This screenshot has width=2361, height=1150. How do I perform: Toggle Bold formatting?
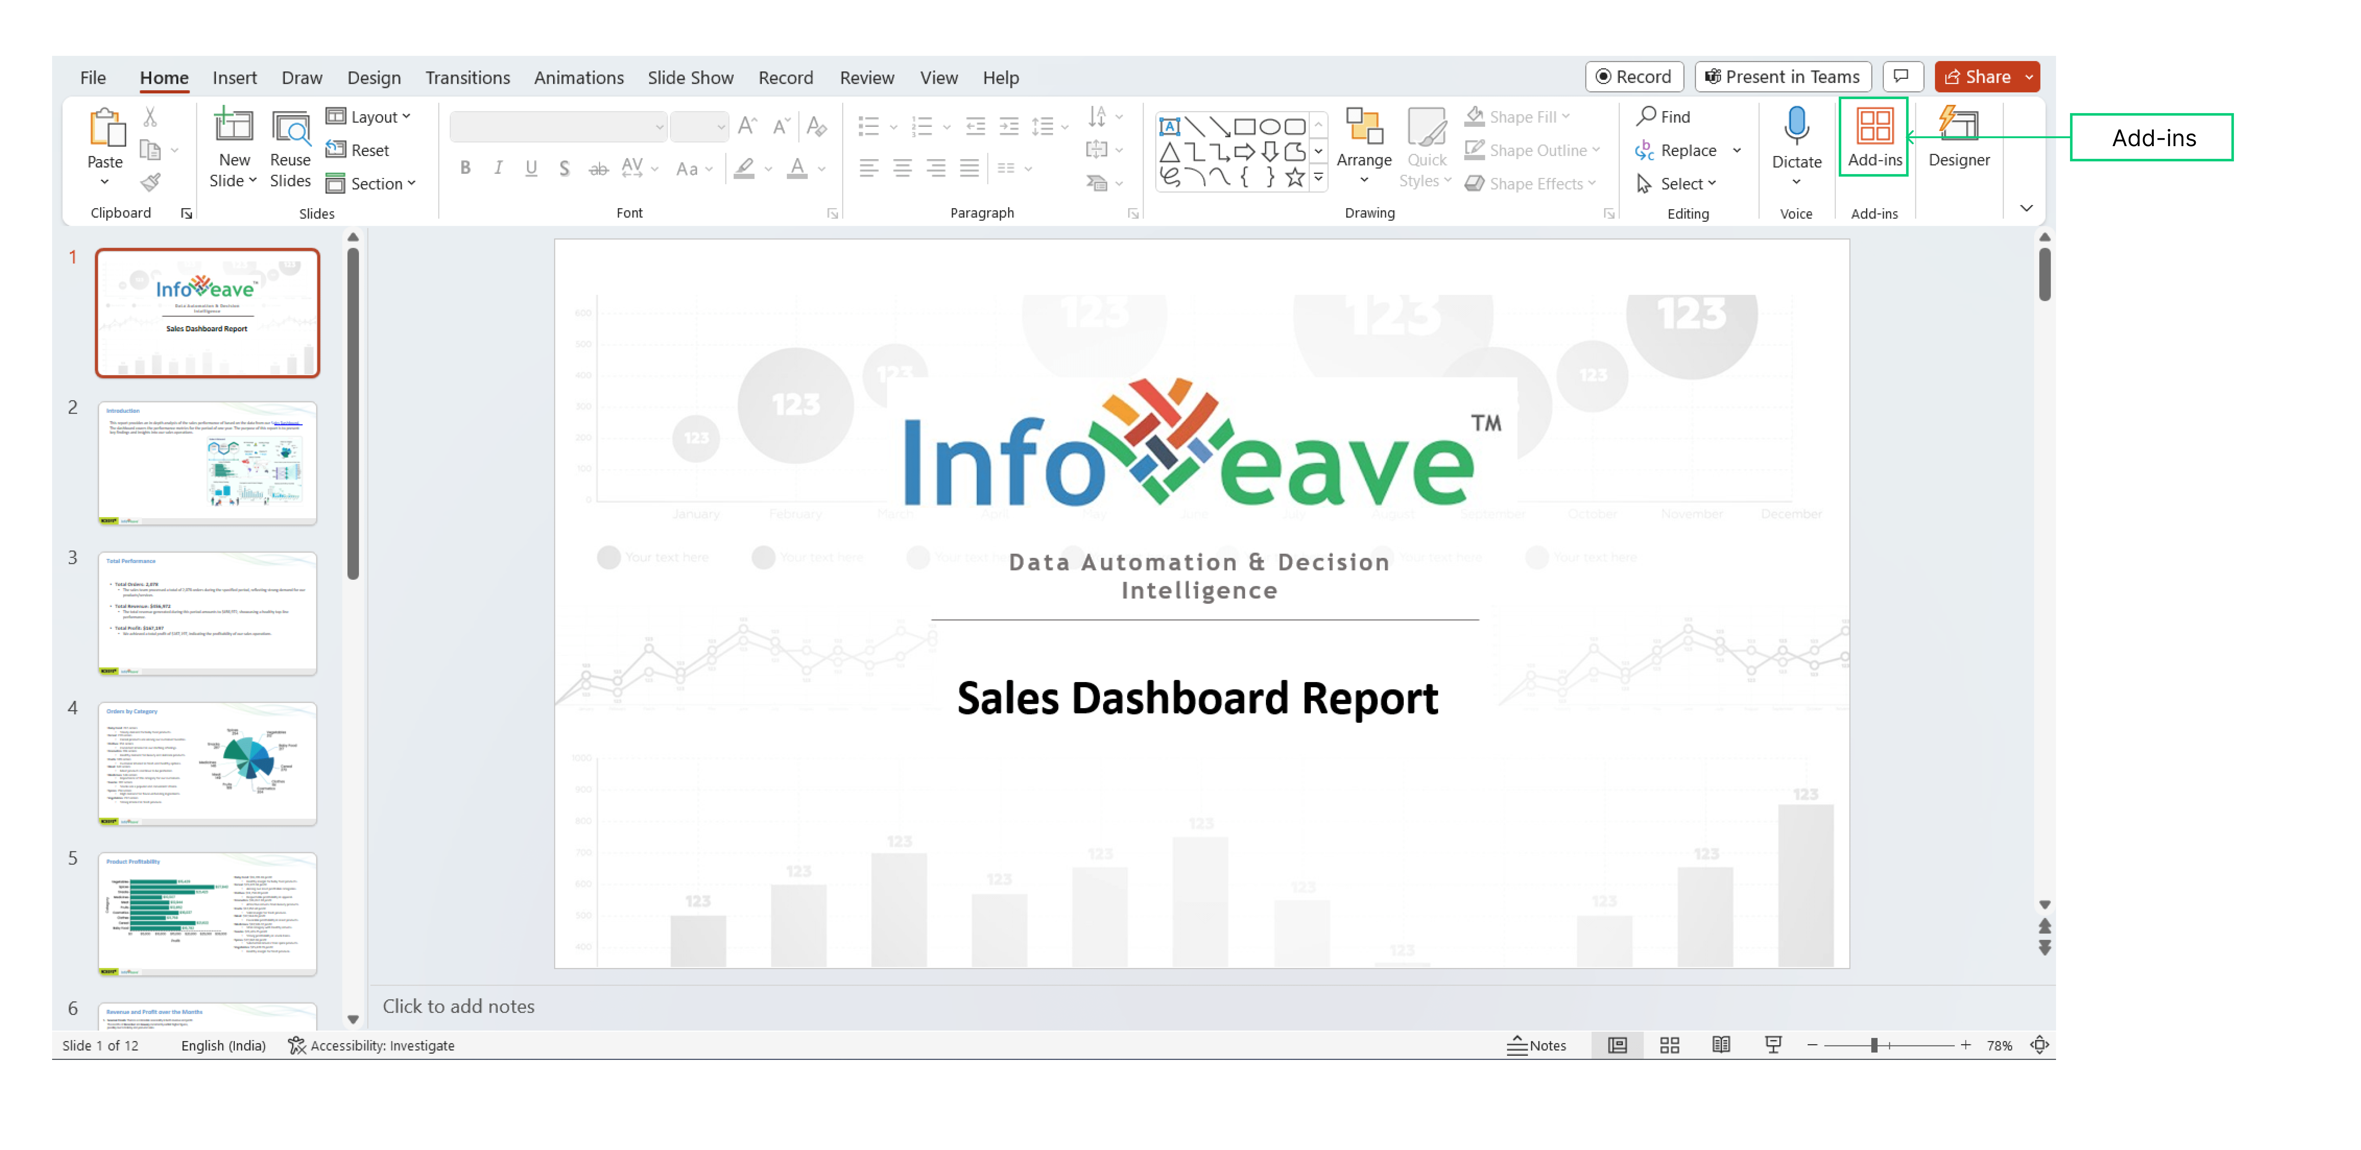(x=466, y=168)
